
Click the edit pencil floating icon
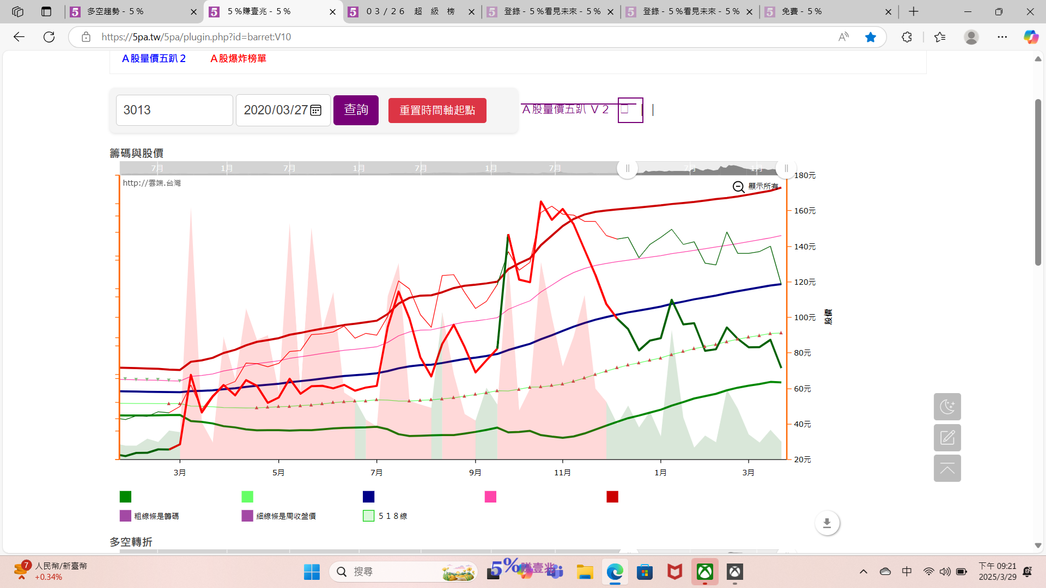pos(947,438)
